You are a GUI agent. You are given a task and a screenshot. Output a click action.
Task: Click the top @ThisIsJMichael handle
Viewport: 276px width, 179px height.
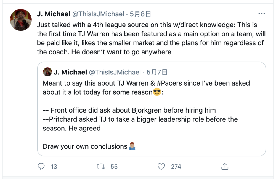[x=98, y=14]
